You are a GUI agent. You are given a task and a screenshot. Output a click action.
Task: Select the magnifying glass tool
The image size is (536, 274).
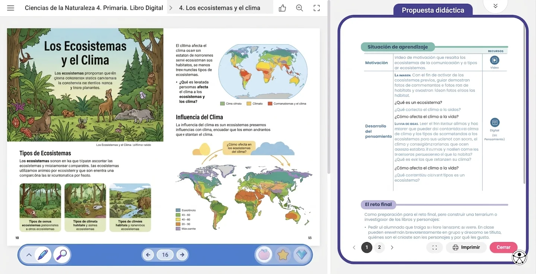(62, 255)
